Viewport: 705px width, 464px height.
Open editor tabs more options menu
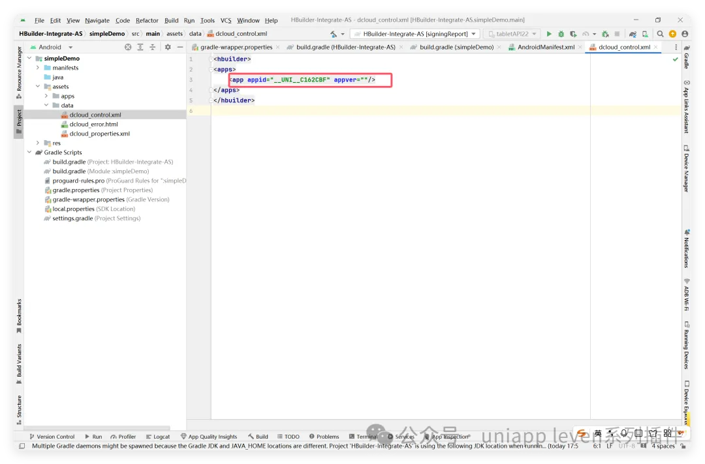(x=676, y=47)
